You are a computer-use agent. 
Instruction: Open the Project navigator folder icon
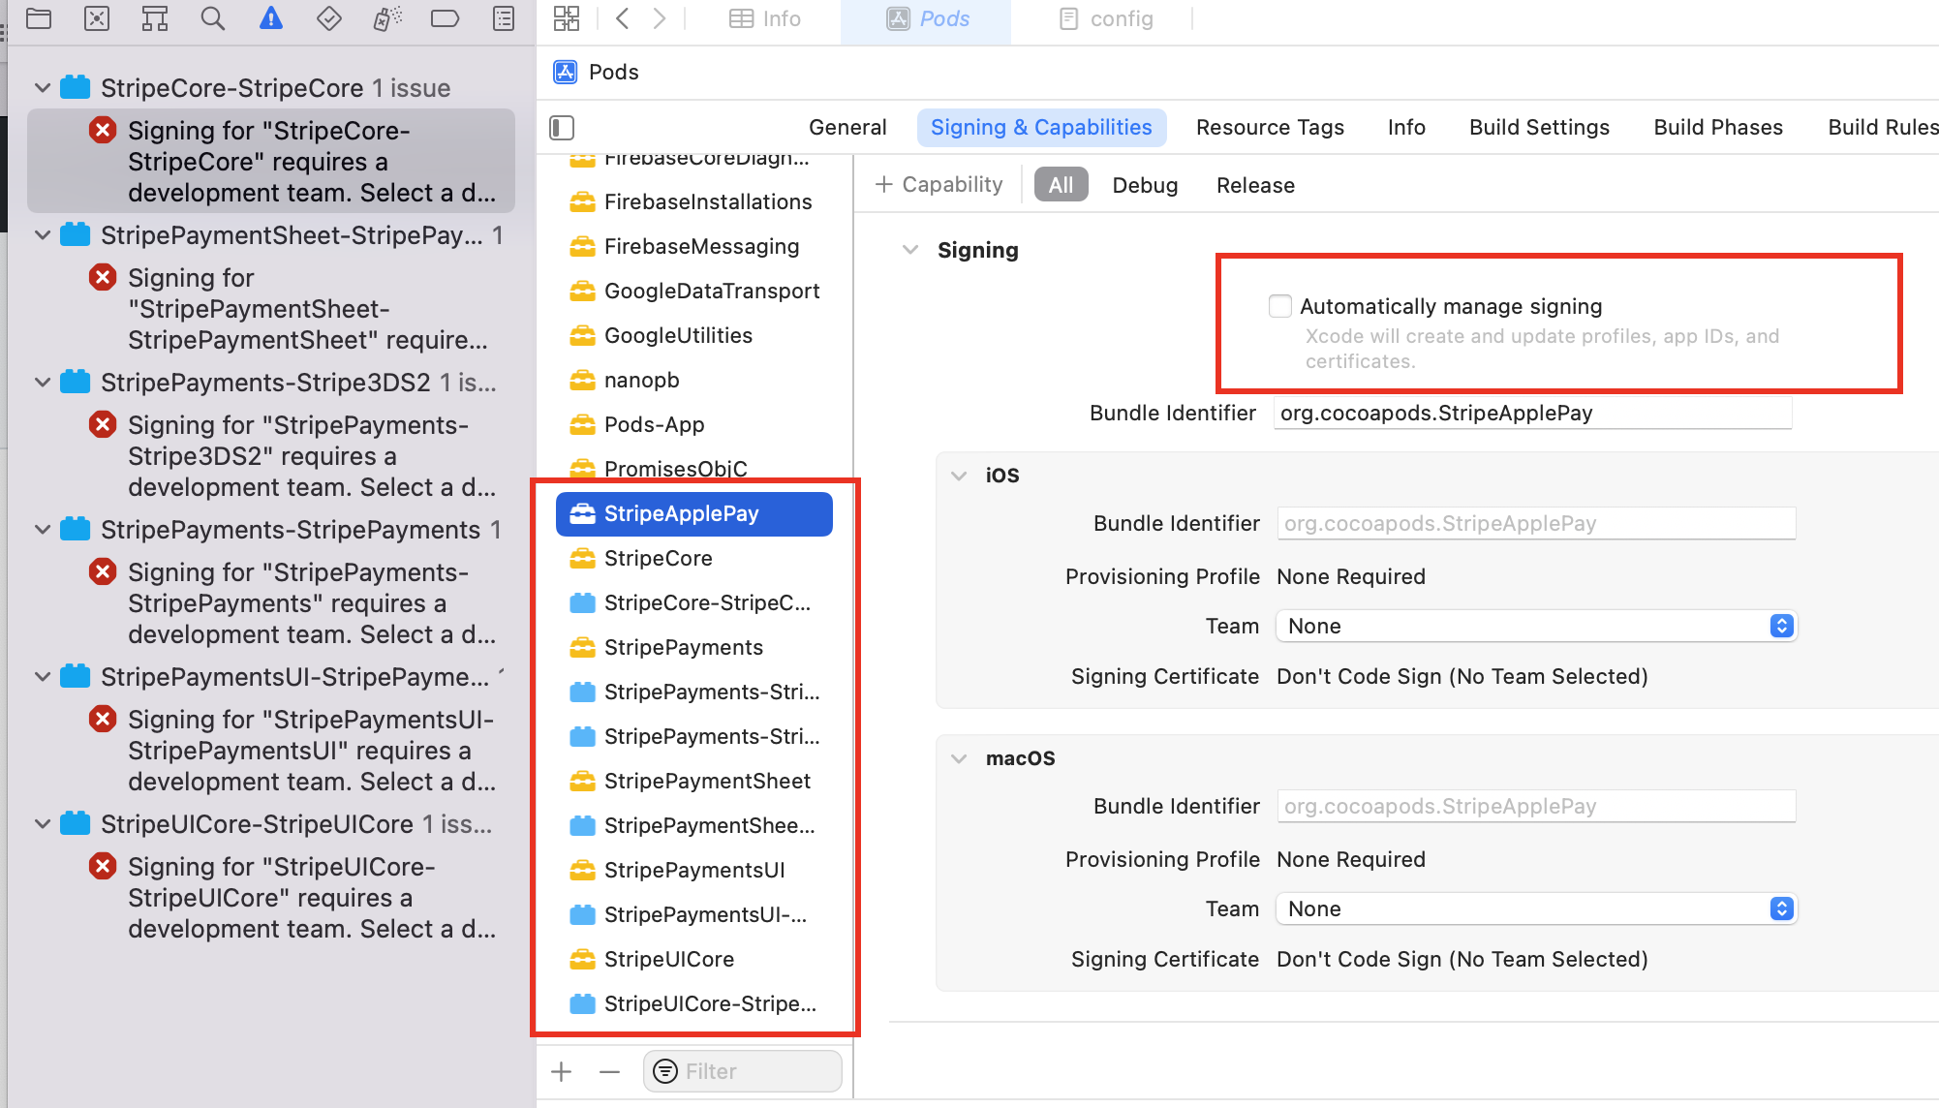click(39, 18)
